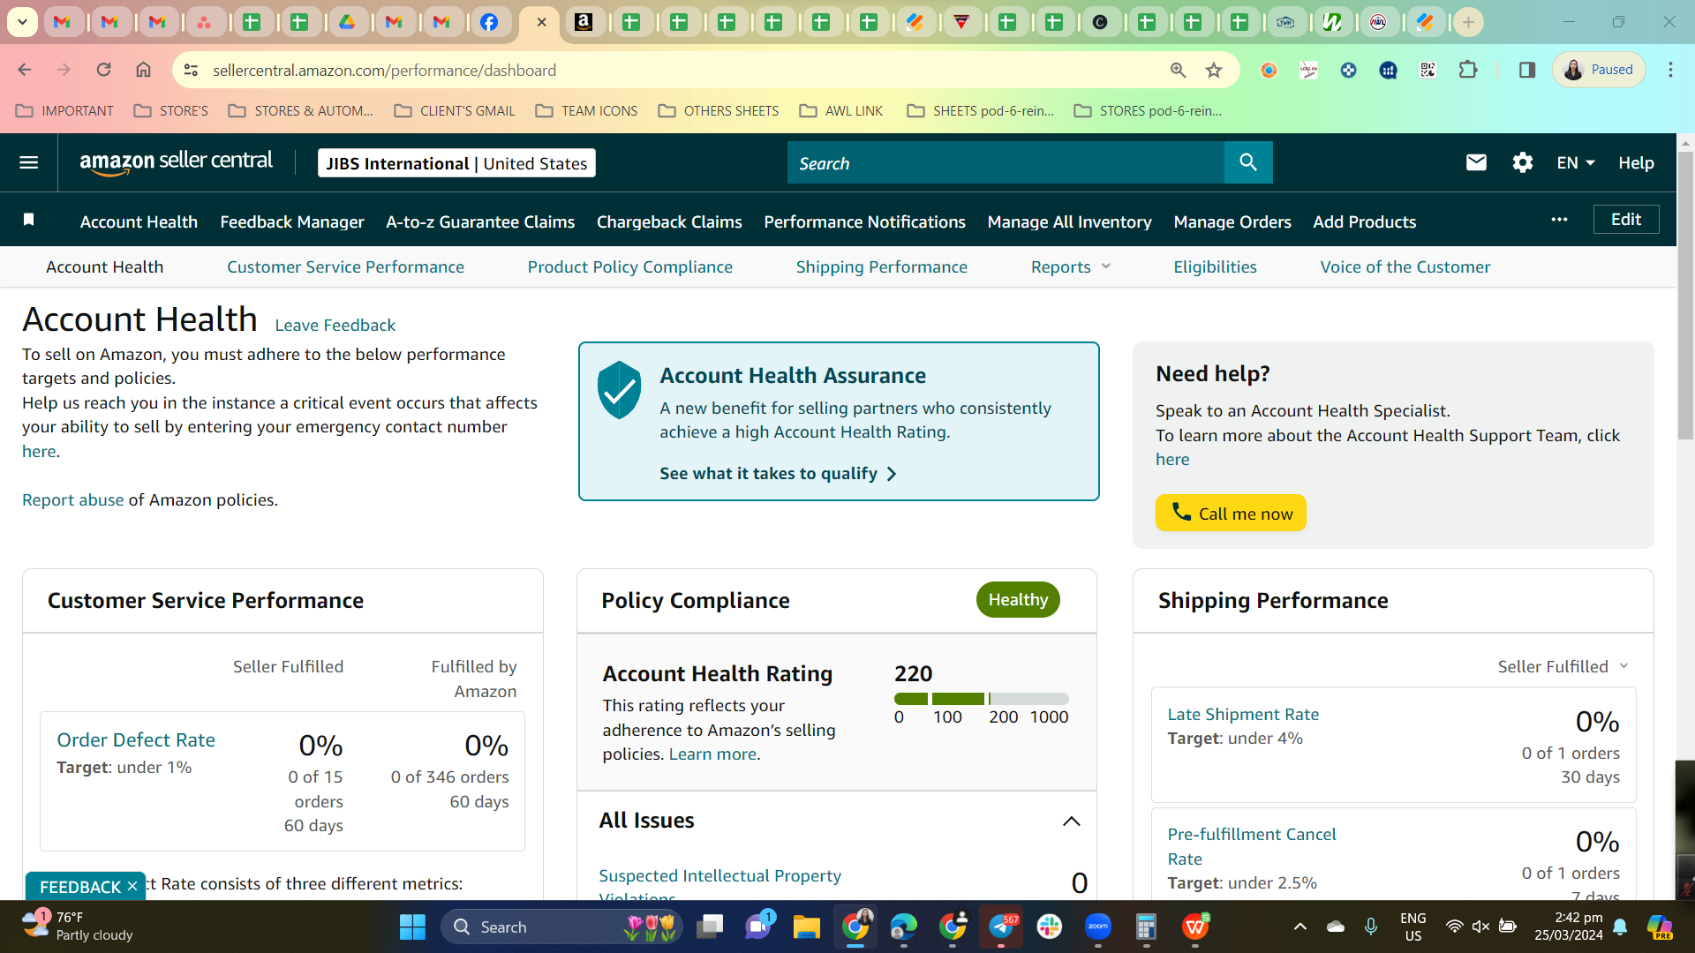Viewport: 1695px width, 953px height.
Task: Click the Edit navigation button
Action: pos(1626,220)
